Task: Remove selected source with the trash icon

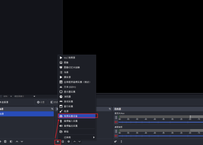Action: [63, 142]
